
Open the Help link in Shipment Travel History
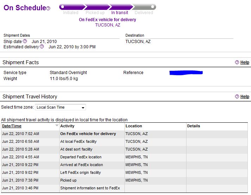point(245,97)
